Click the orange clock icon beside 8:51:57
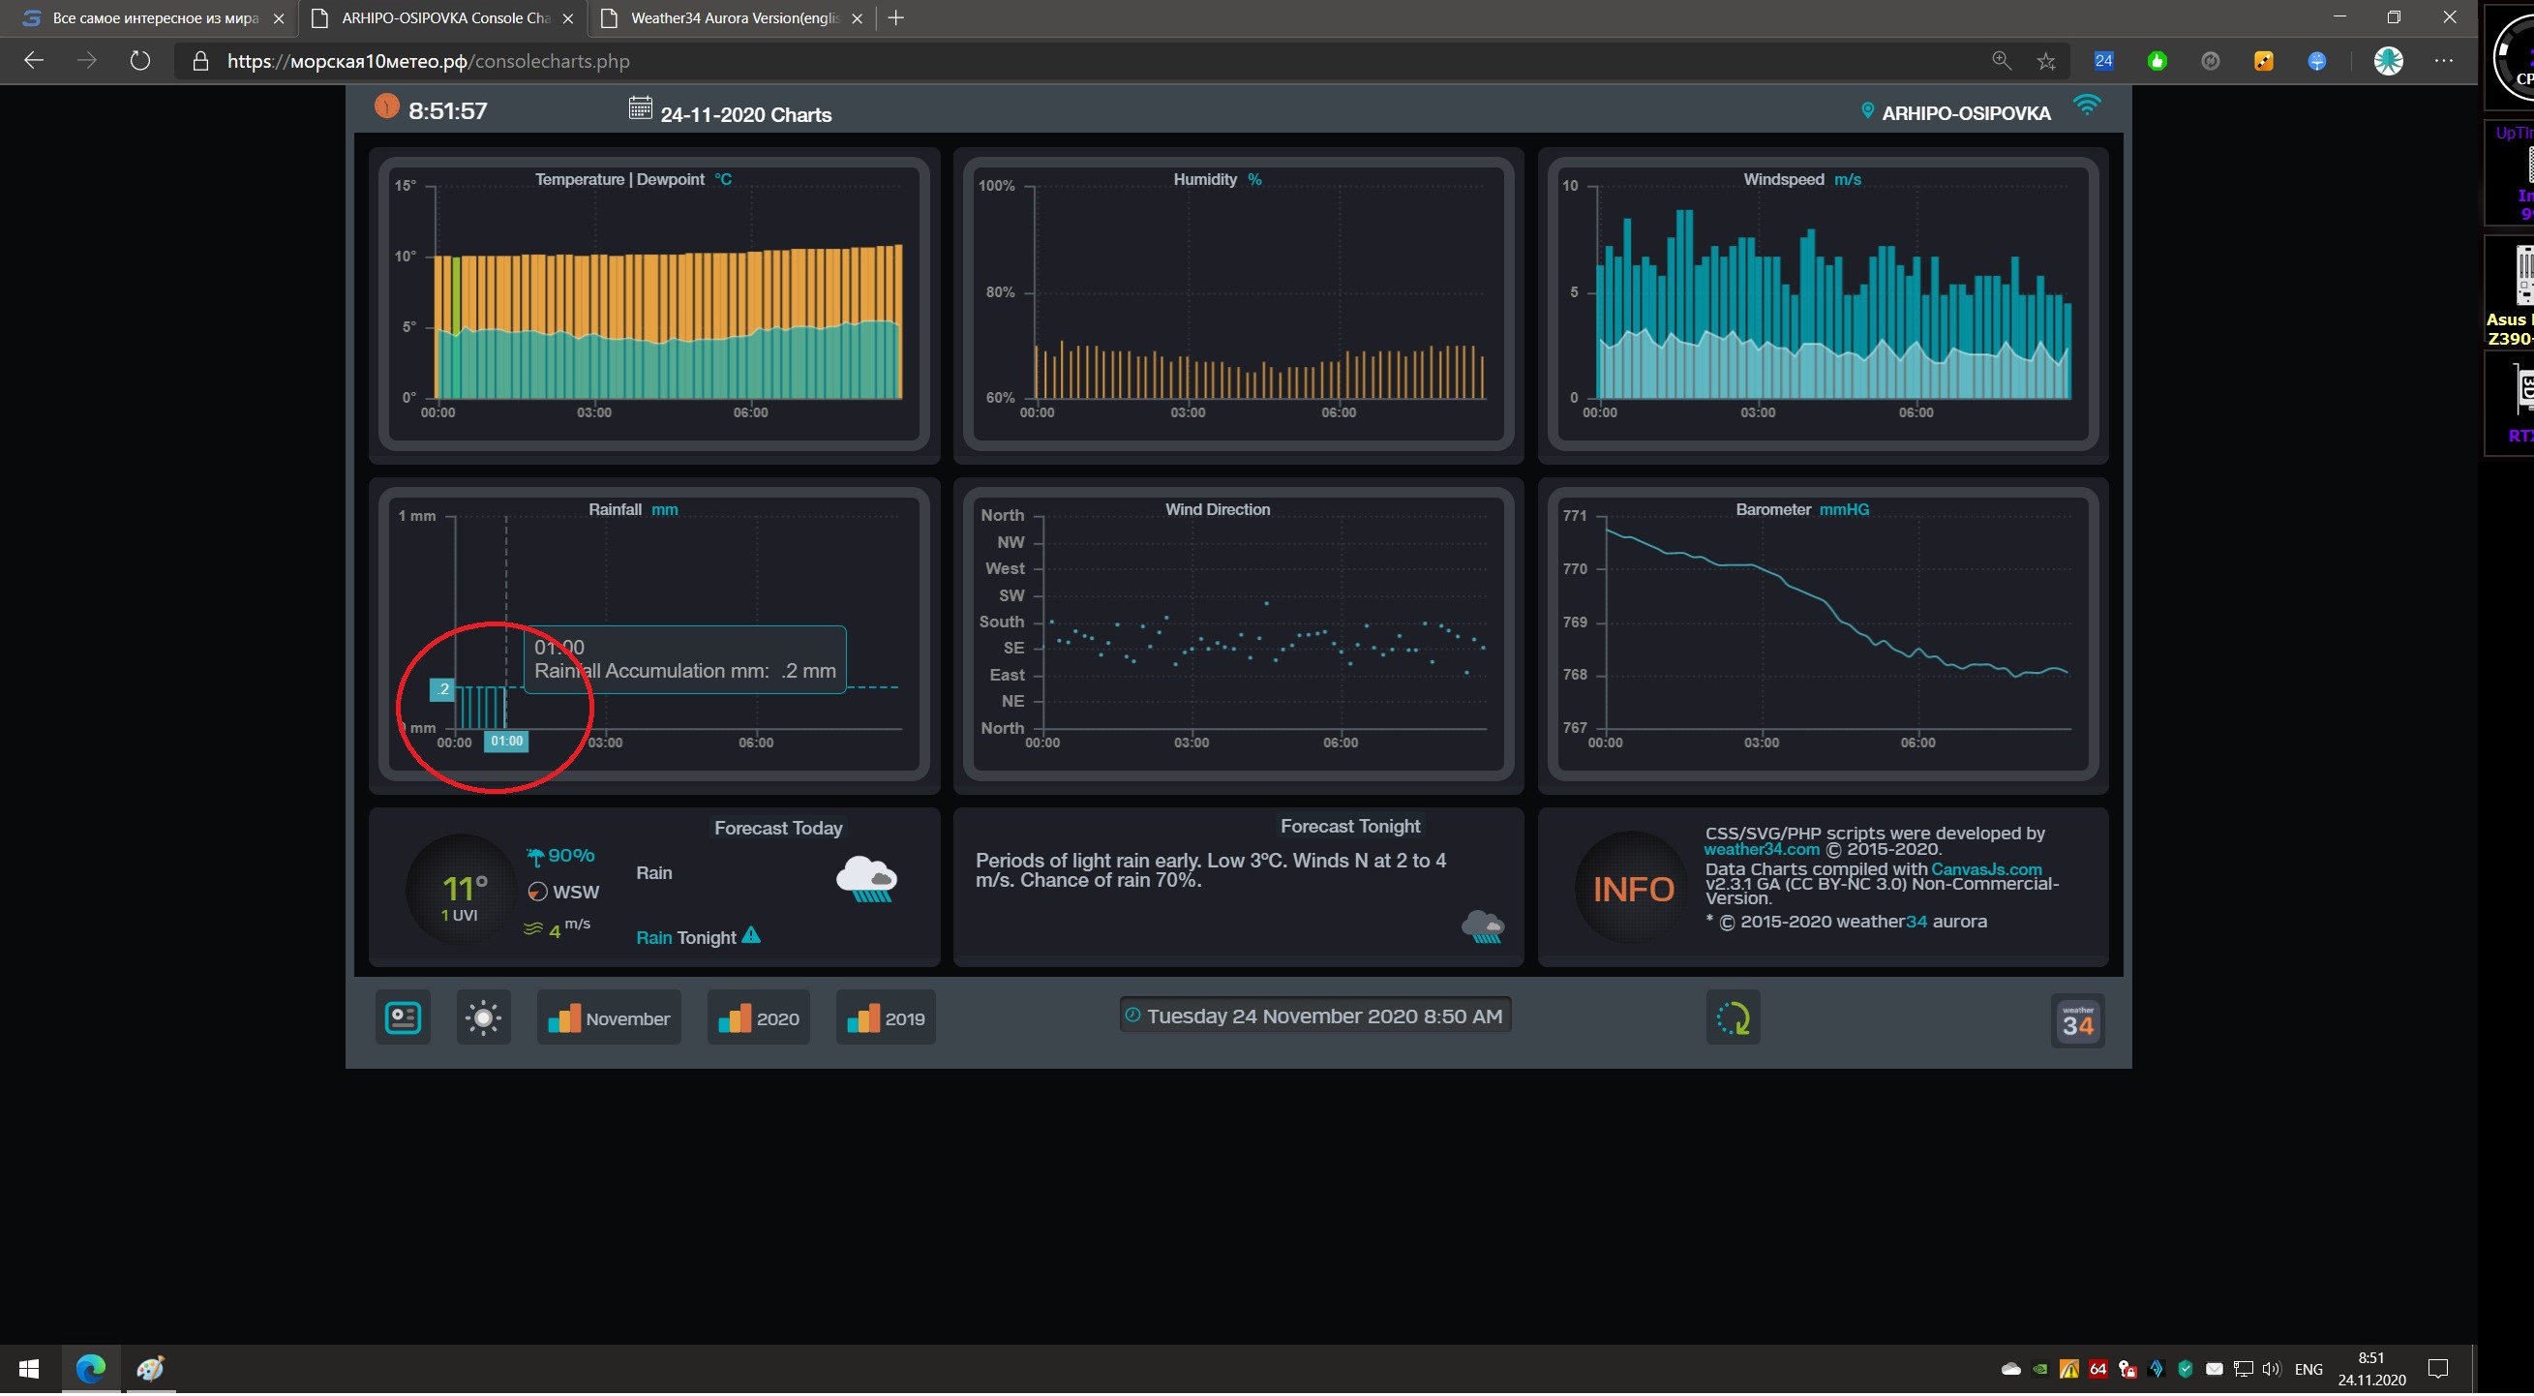2534x1396 pixels. click(x=386, y=106)
